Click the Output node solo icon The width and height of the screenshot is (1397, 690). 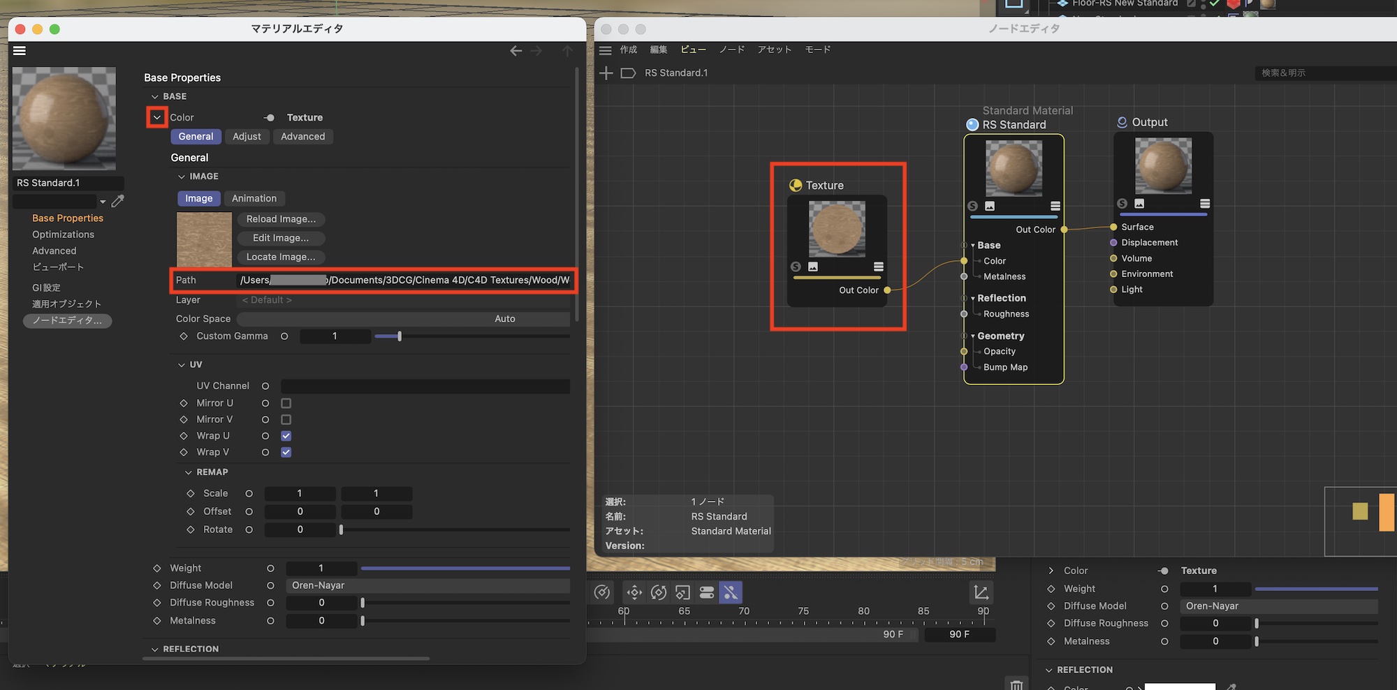coord(1122,204)
